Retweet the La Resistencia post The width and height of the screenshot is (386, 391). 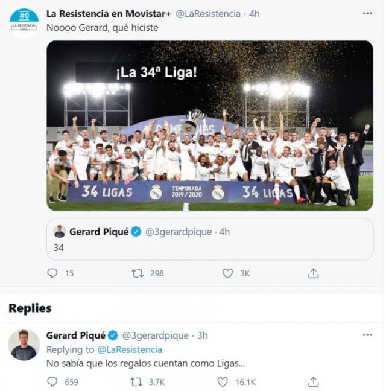138,273
